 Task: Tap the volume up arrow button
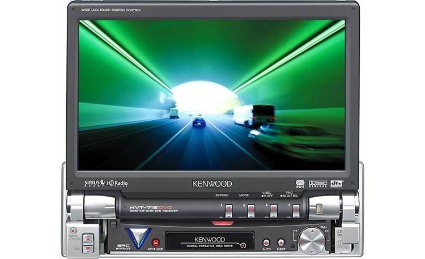coord(88,239)
